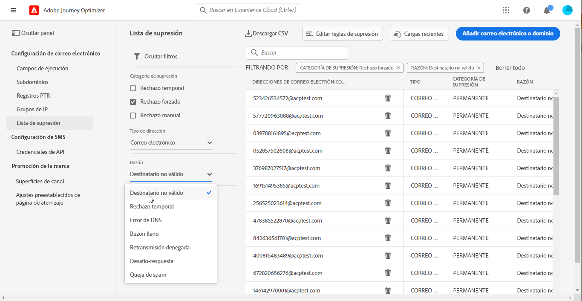582x301 pixels.
Task: Click the page horizontal scrollbar
Action: point(286,298)
